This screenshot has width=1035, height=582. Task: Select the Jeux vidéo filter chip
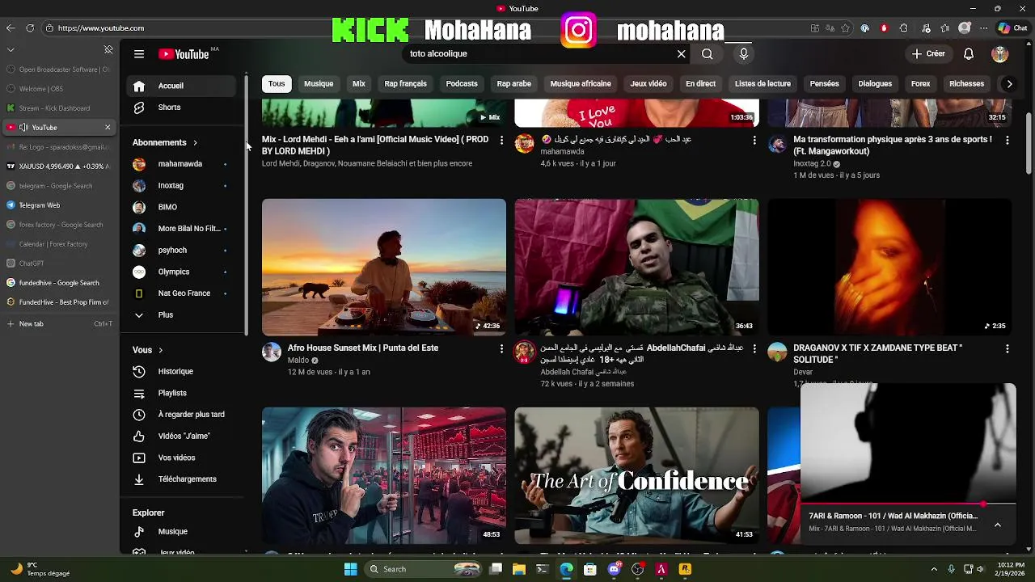point(648,84)
